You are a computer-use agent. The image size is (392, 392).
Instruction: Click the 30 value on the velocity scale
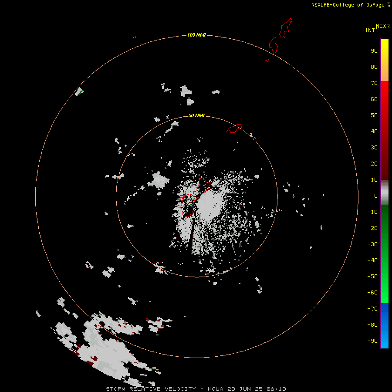[374, 148]
